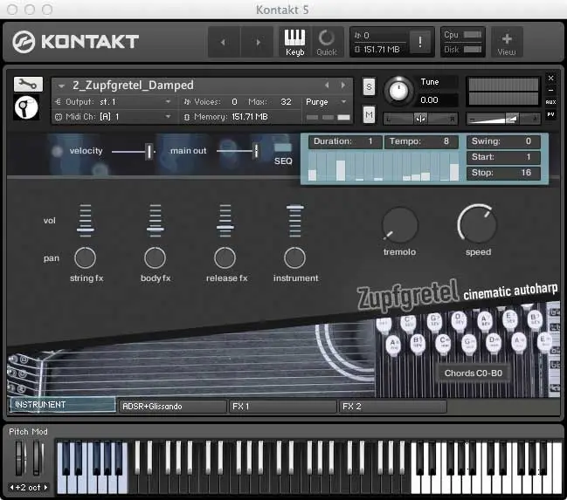Remove instrument with the X button
The width and height of the screenshot is (567, 500).
pos(550,78)
